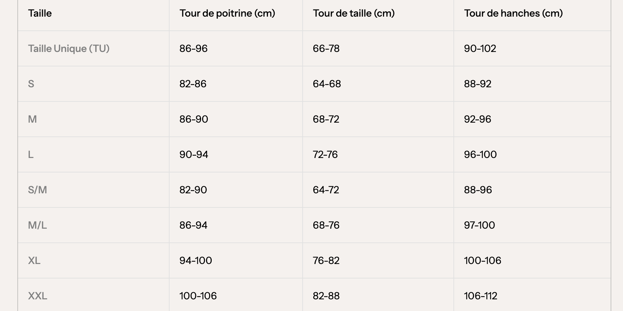Viewport: 623px width, 311px height.
Task: Click hip value 92-96 in M row
Action: tap(478, 119)
